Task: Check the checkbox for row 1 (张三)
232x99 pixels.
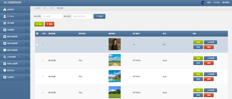Action: (x=37, y=44)
